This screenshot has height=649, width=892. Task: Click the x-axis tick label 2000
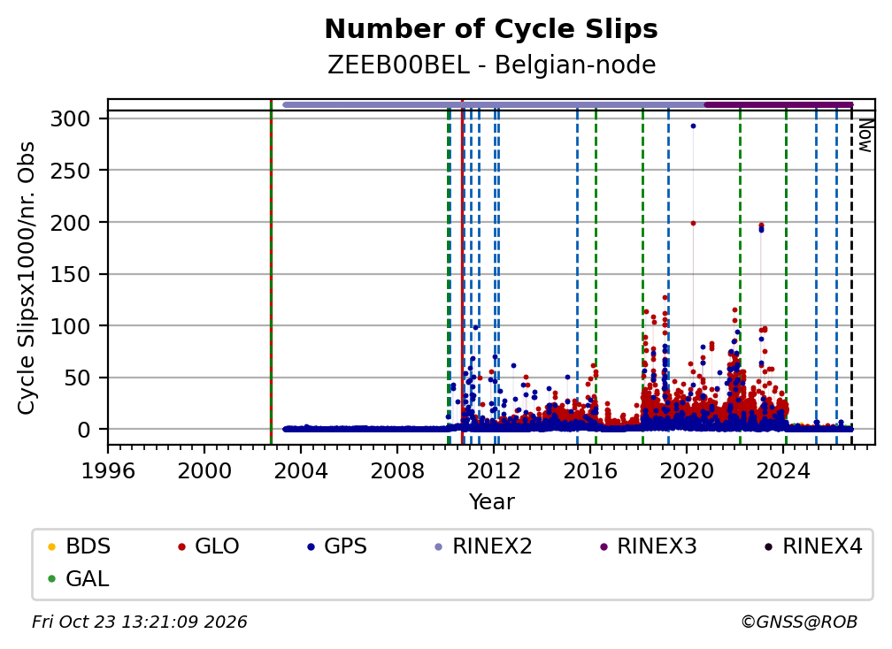point(204,471)
